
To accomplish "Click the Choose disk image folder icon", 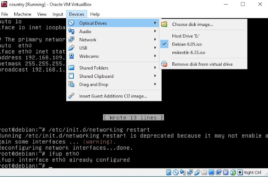I will (164, 24).
